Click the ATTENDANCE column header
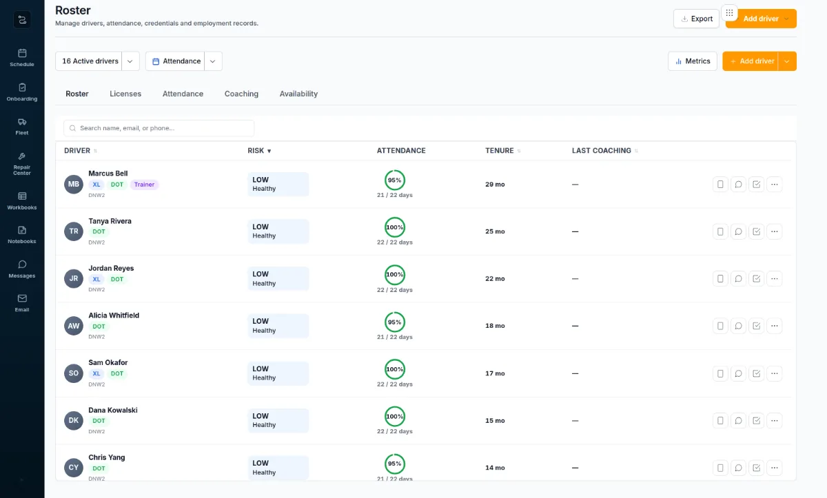827x498 pixels. [x=401, y=151]
